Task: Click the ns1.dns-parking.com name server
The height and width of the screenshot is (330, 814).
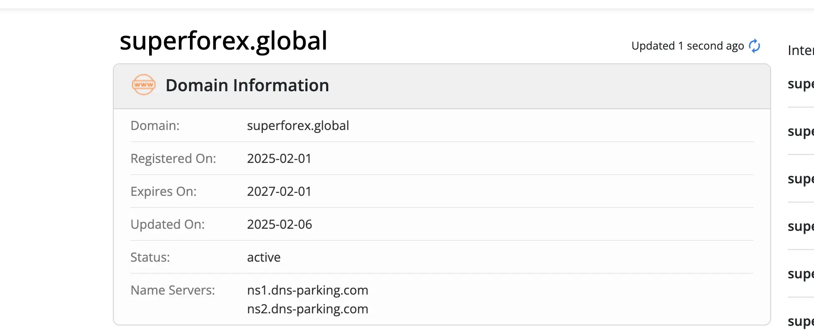Action: 307,290
